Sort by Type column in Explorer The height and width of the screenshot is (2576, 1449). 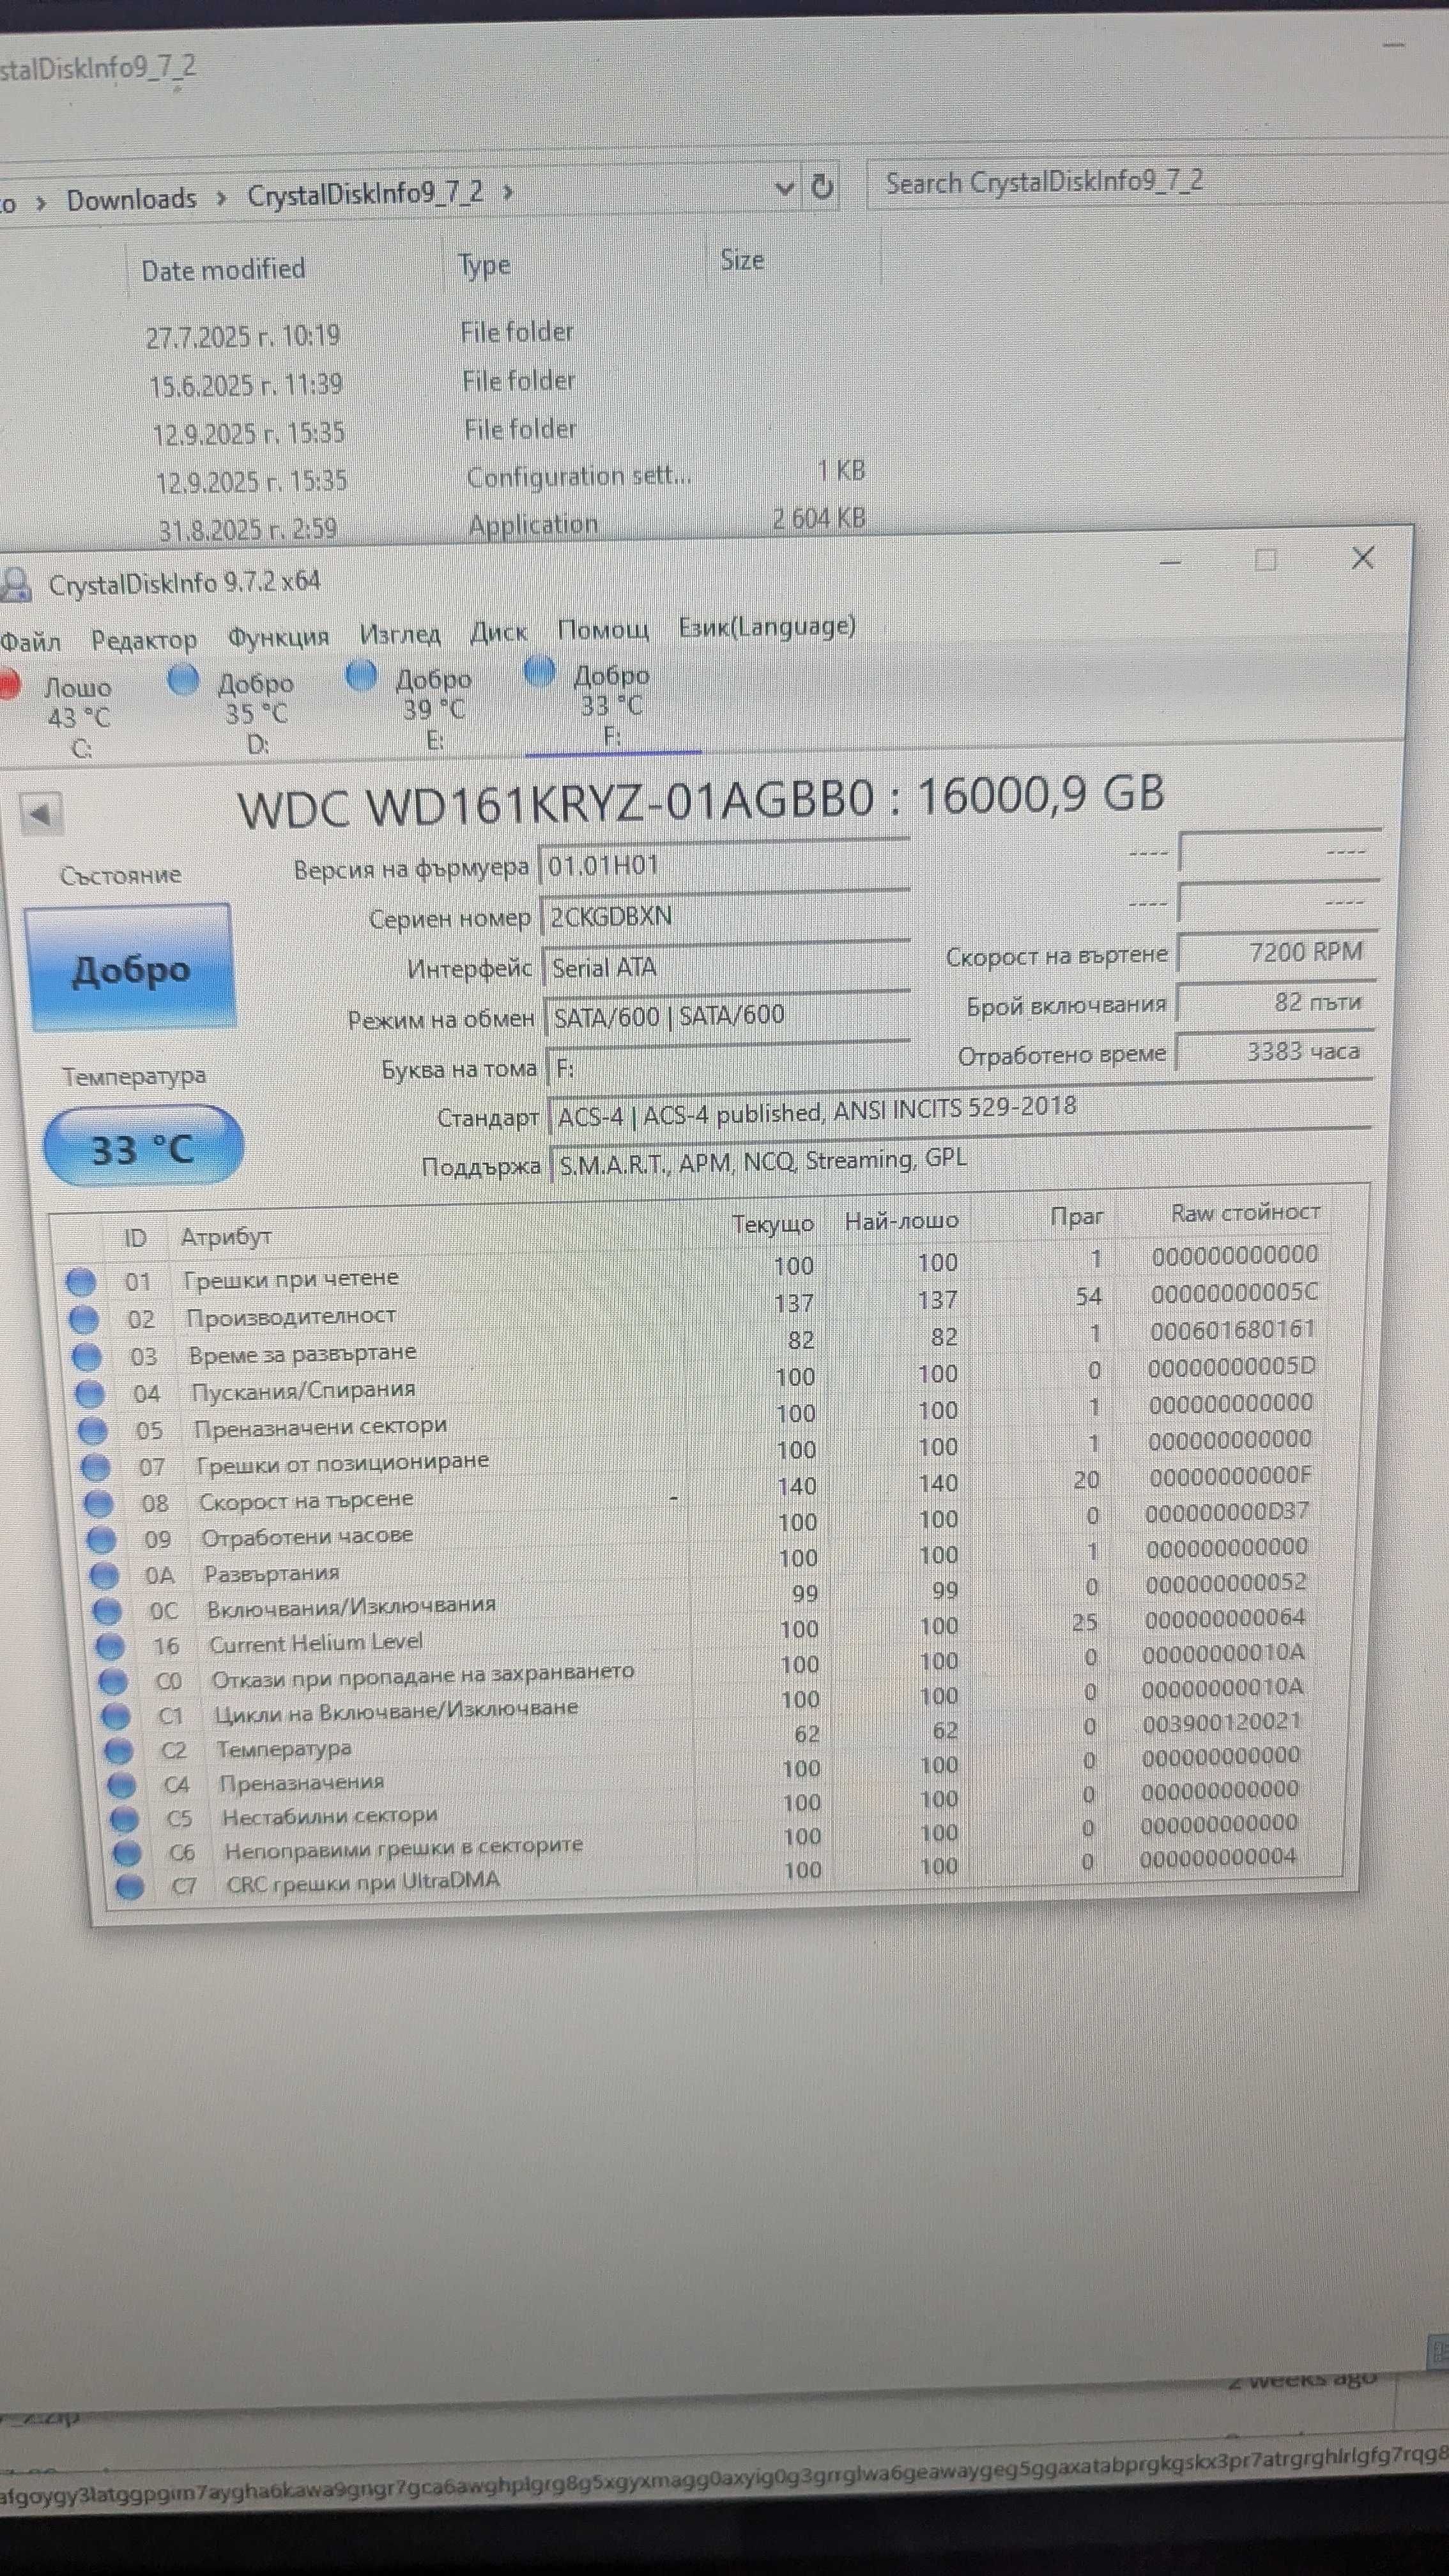click(x=484, y=265)
